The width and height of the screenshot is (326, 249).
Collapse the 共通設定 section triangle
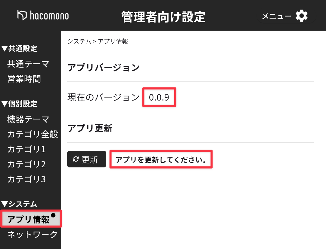pyautogui.click(x=4, y=48)
